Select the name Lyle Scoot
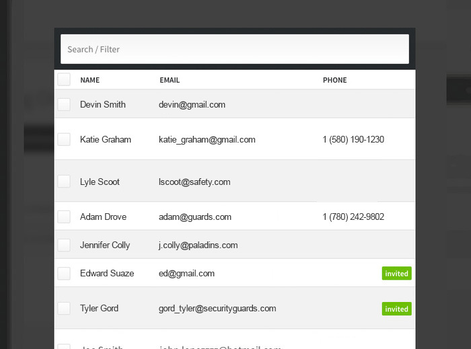 pos(100,182)
